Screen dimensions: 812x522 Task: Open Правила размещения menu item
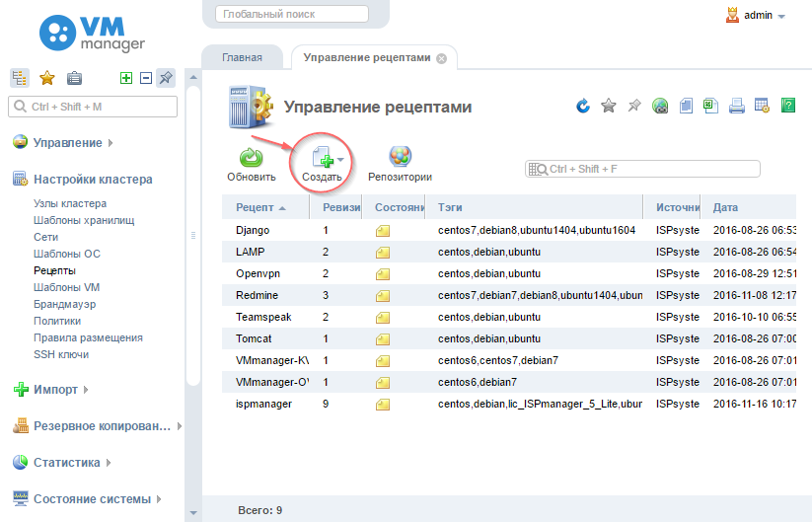click(88, 337)
